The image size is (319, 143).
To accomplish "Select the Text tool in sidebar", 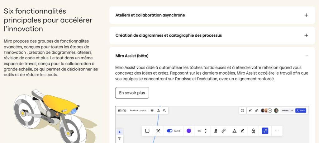I will pos(119,138).
